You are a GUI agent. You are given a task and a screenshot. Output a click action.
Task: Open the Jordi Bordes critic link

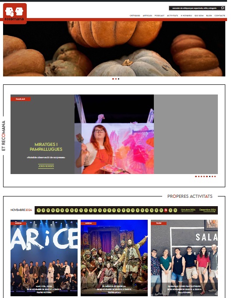46,166
